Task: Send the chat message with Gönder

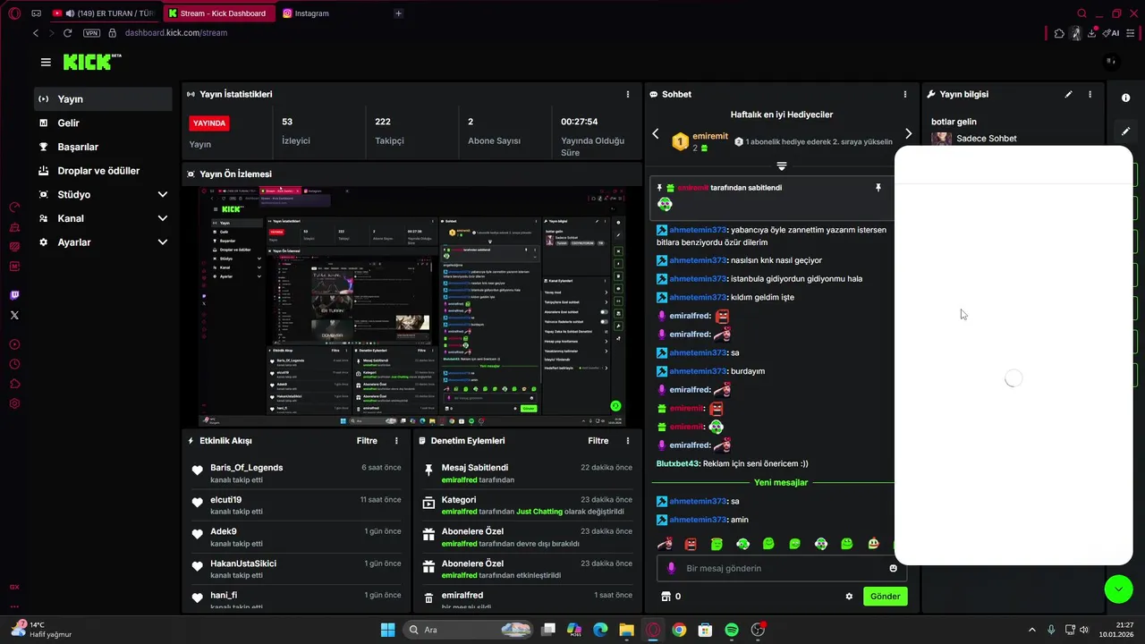Action: tap(885, 597)
